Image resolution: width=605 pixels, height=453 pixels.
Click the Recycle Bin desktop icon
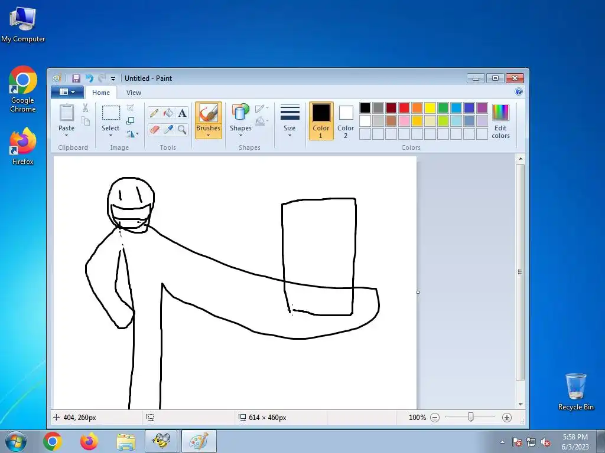pos(575,392)
